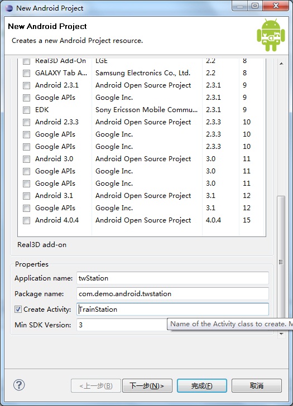
Task: Check the GALAXY Tab A... target checkbox
Action: click(x=26, y=73)
